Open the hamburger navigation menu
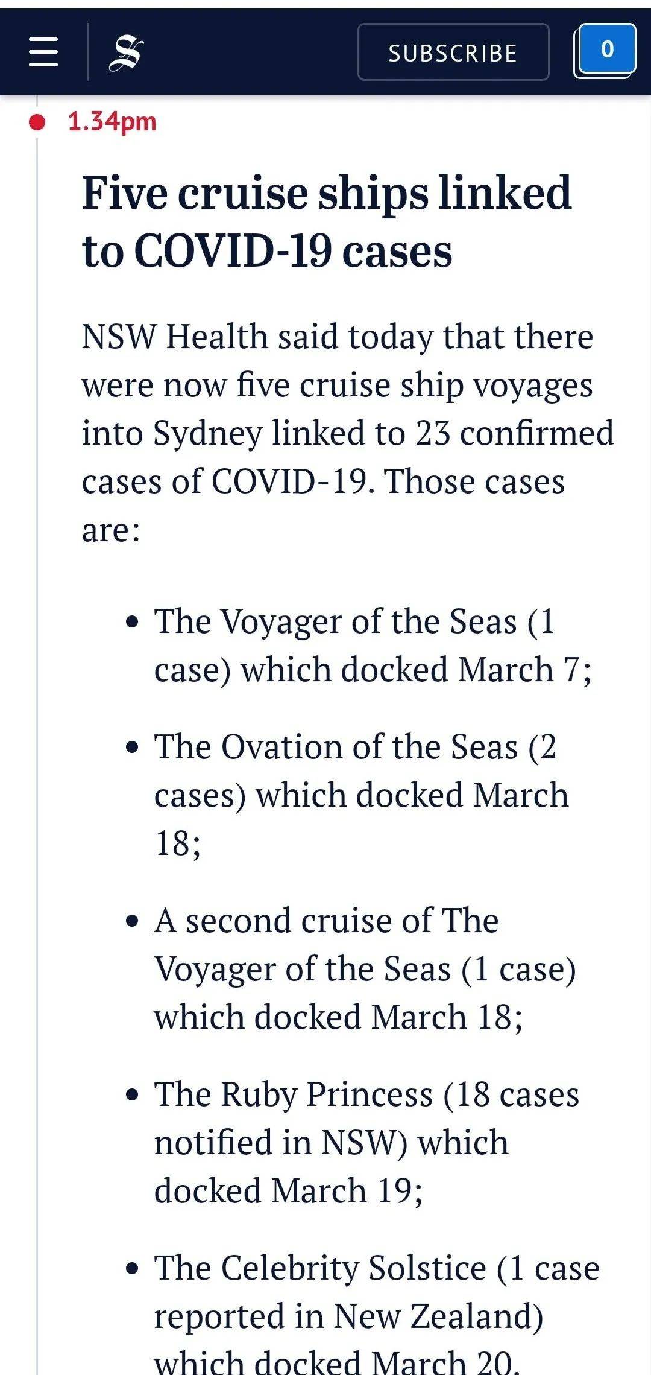Screen dimensions: 651x1375 click(x=43, y=52)
